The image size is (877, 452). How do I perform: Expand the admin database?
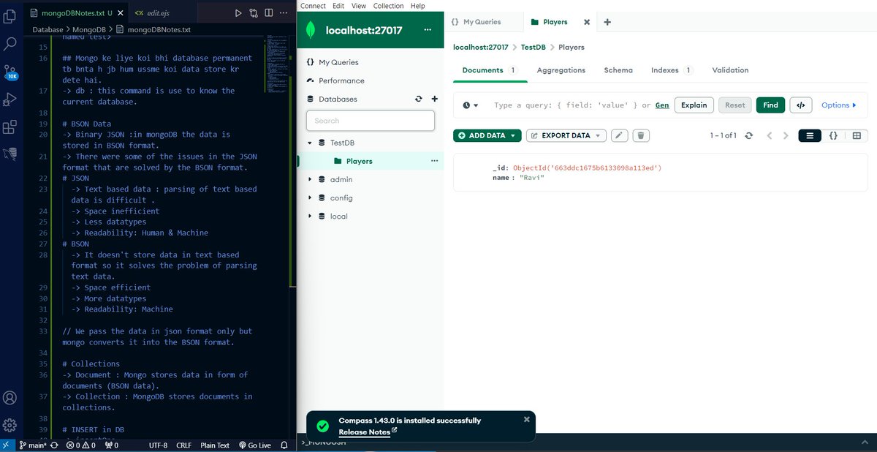pos(310,179)
